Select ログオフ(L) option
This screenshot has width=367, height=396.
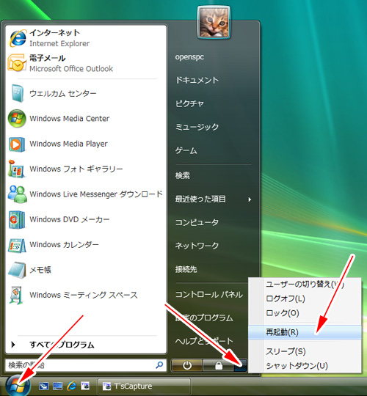tap(305, 298)
